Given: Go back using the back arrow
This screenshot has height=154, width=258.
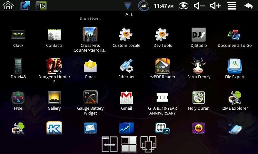Looking at the screenshot, I should pyautogui.click(x=248, y=6).
